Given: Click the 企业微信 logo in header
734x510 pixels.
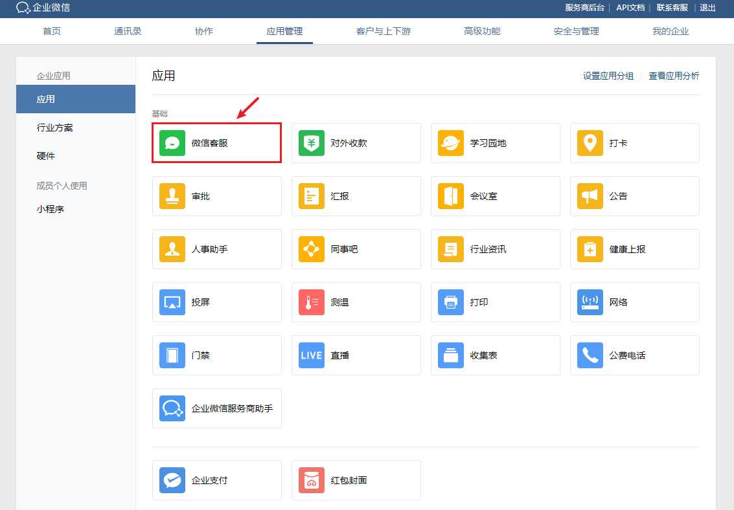Looking at the screenshot, I should coord(43,8).
